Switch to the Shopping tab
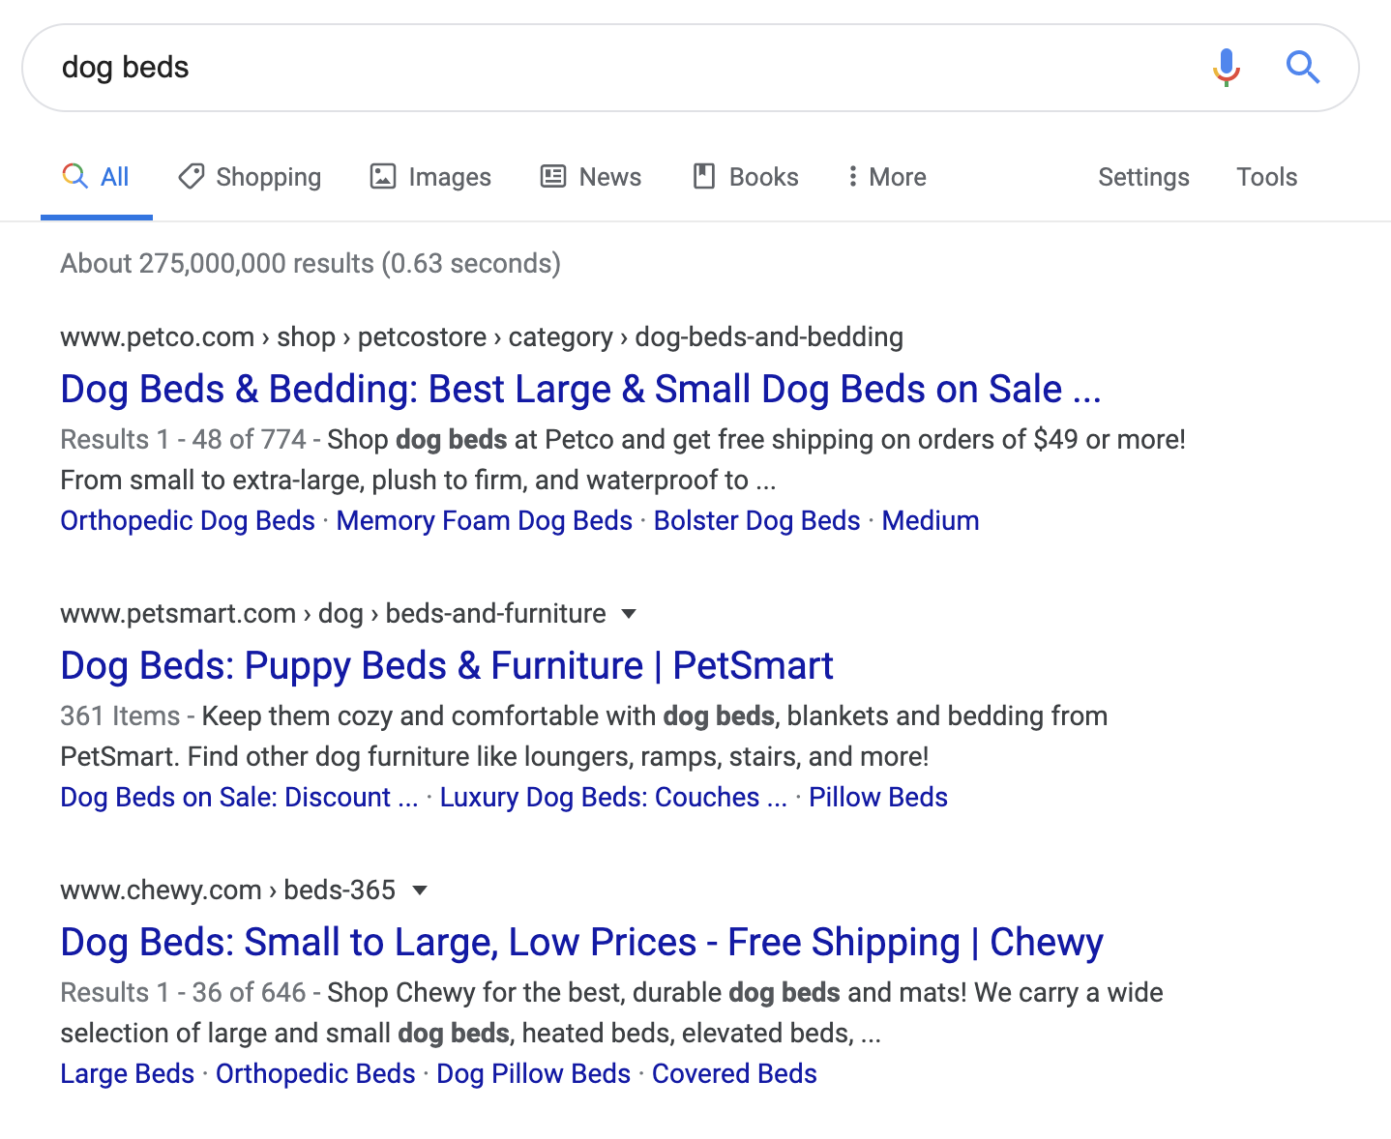 250,177
